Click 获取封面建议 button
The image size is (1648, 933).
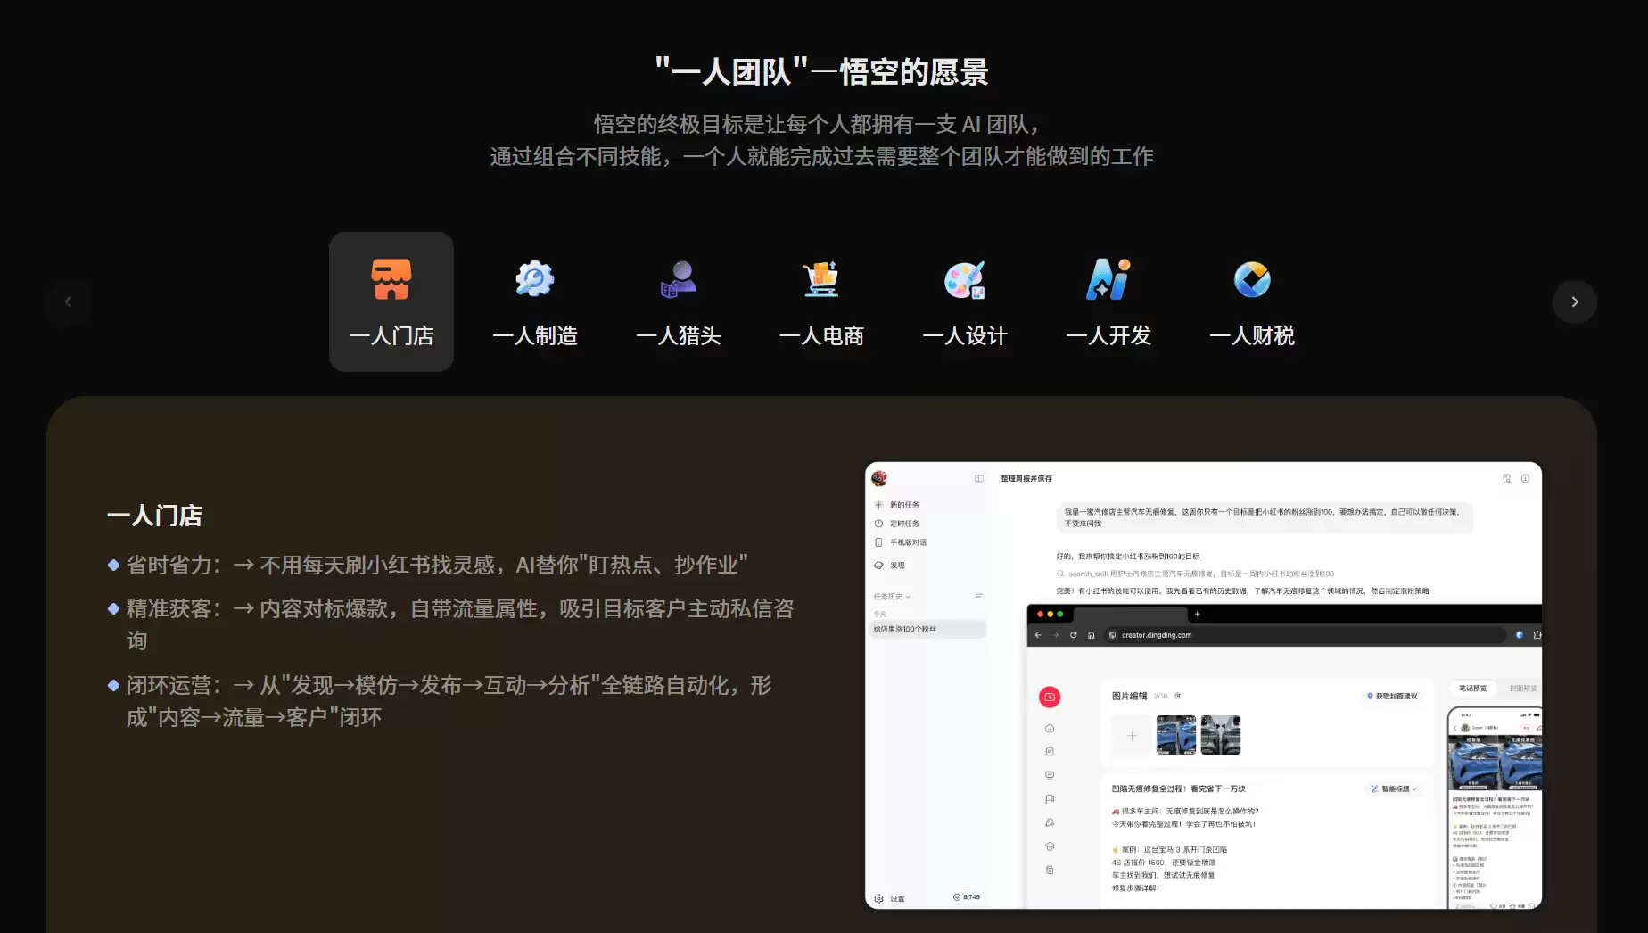(x=1392, y=696)
